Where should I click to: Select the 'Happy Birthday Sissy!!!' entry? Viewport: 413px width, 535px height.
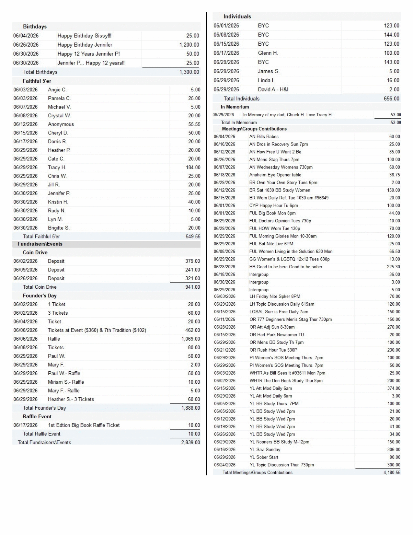point(84,36)
